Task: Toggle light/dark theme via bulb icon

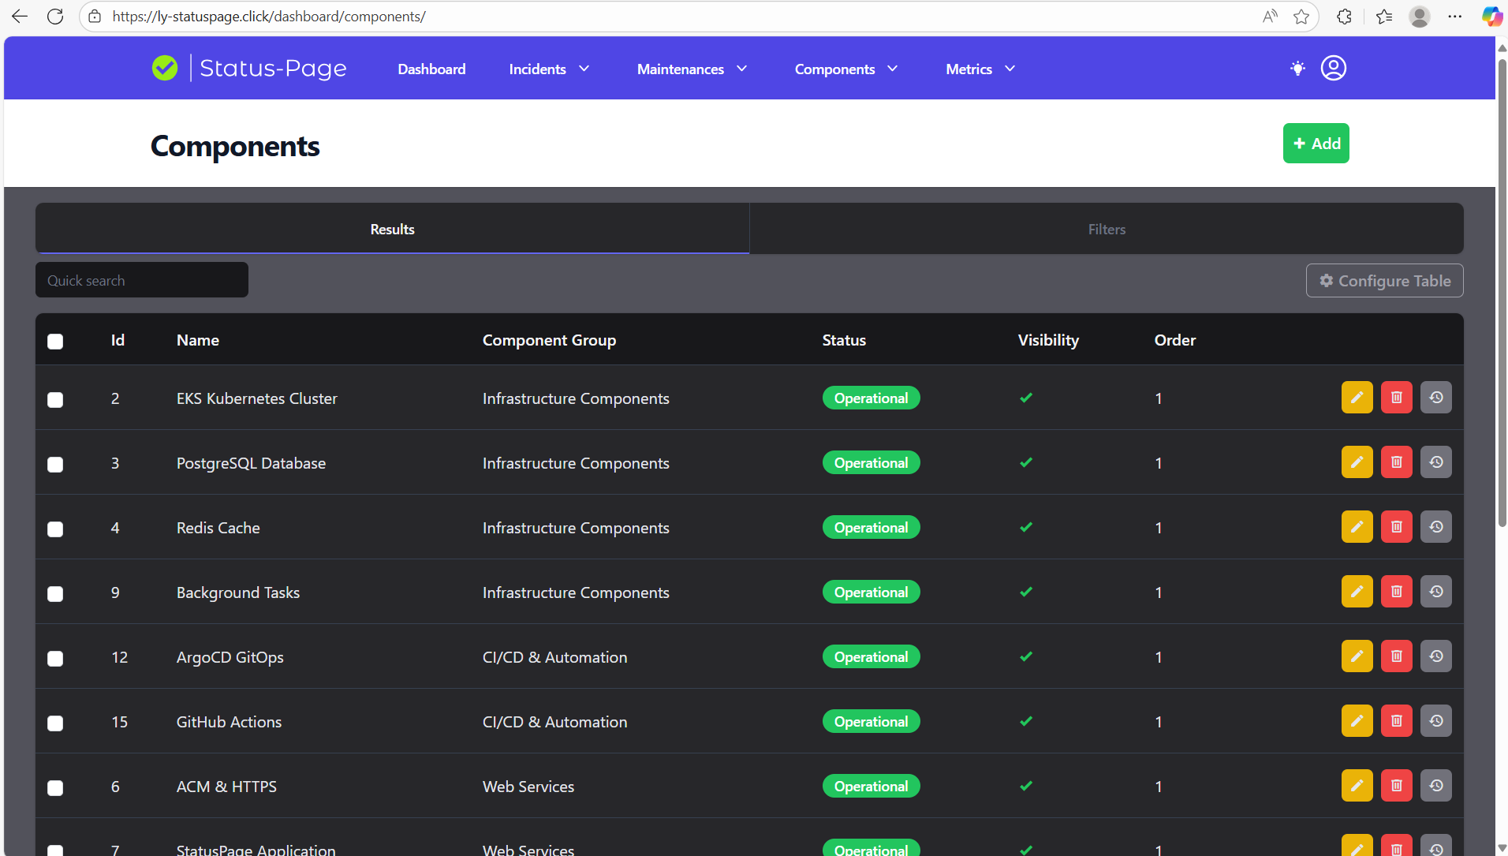Action: (1297, 68)
